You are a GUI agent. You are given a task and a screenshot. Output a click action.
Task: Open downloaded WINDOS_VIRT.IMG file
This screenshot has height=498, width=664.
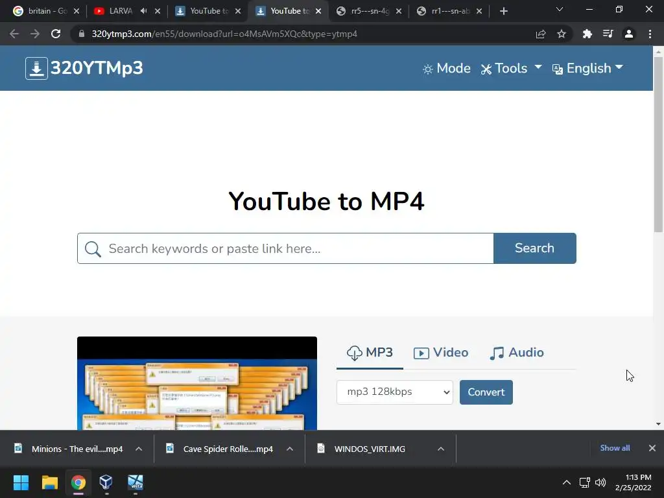click(x=362, y=449)
